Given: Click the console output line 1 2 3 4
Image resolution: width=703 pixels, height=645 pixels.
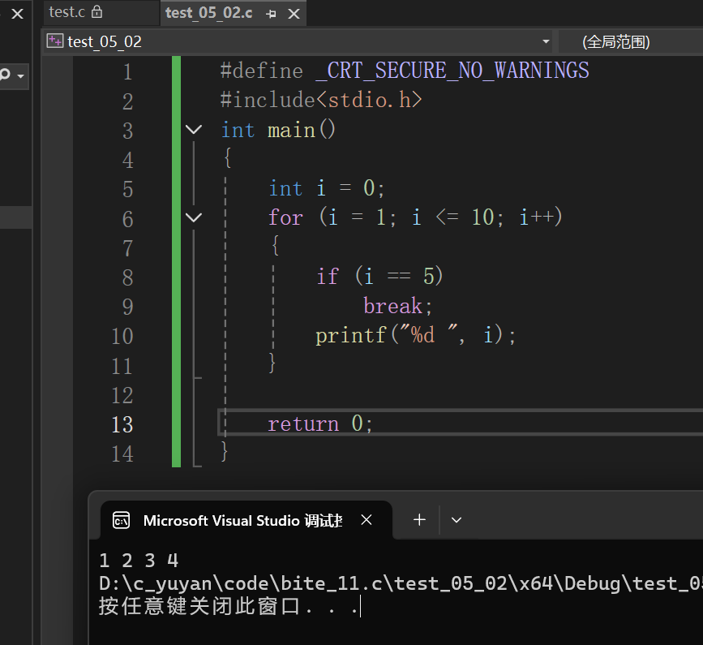Looking at the screenshot, I should coord(139,561).
